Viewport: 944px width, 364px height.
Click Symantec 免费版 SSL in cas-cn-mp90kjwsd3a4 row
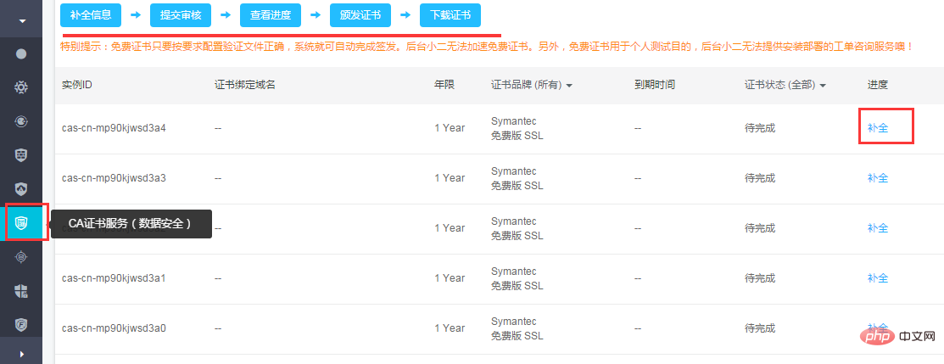(x=517, y=128)
